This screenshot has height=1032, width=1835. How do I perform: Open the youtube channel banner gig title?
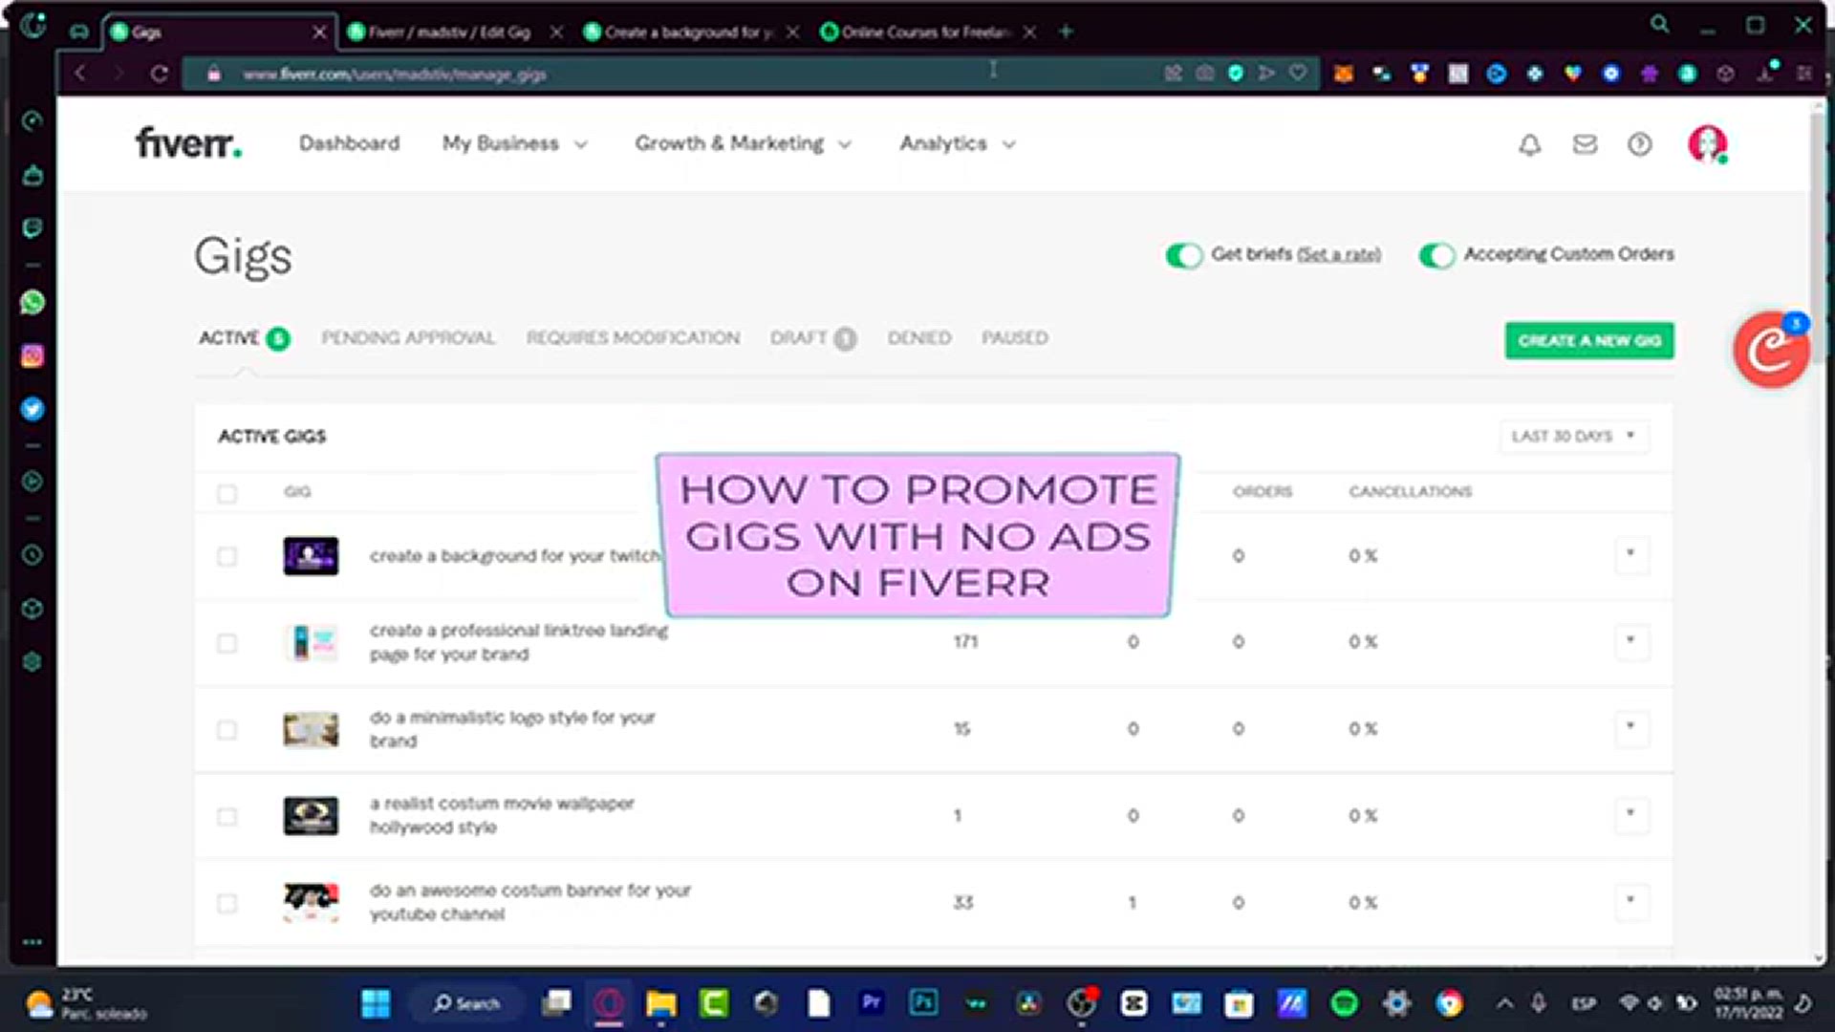530,902
